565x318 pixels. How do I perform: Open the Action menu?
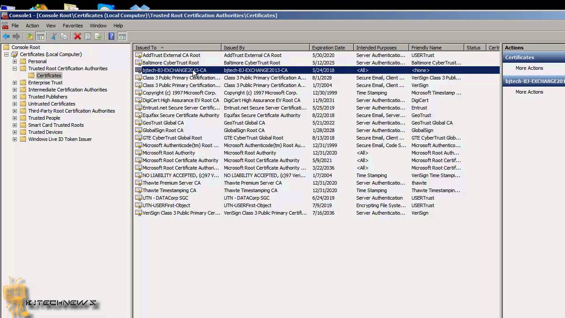(32, 26)
